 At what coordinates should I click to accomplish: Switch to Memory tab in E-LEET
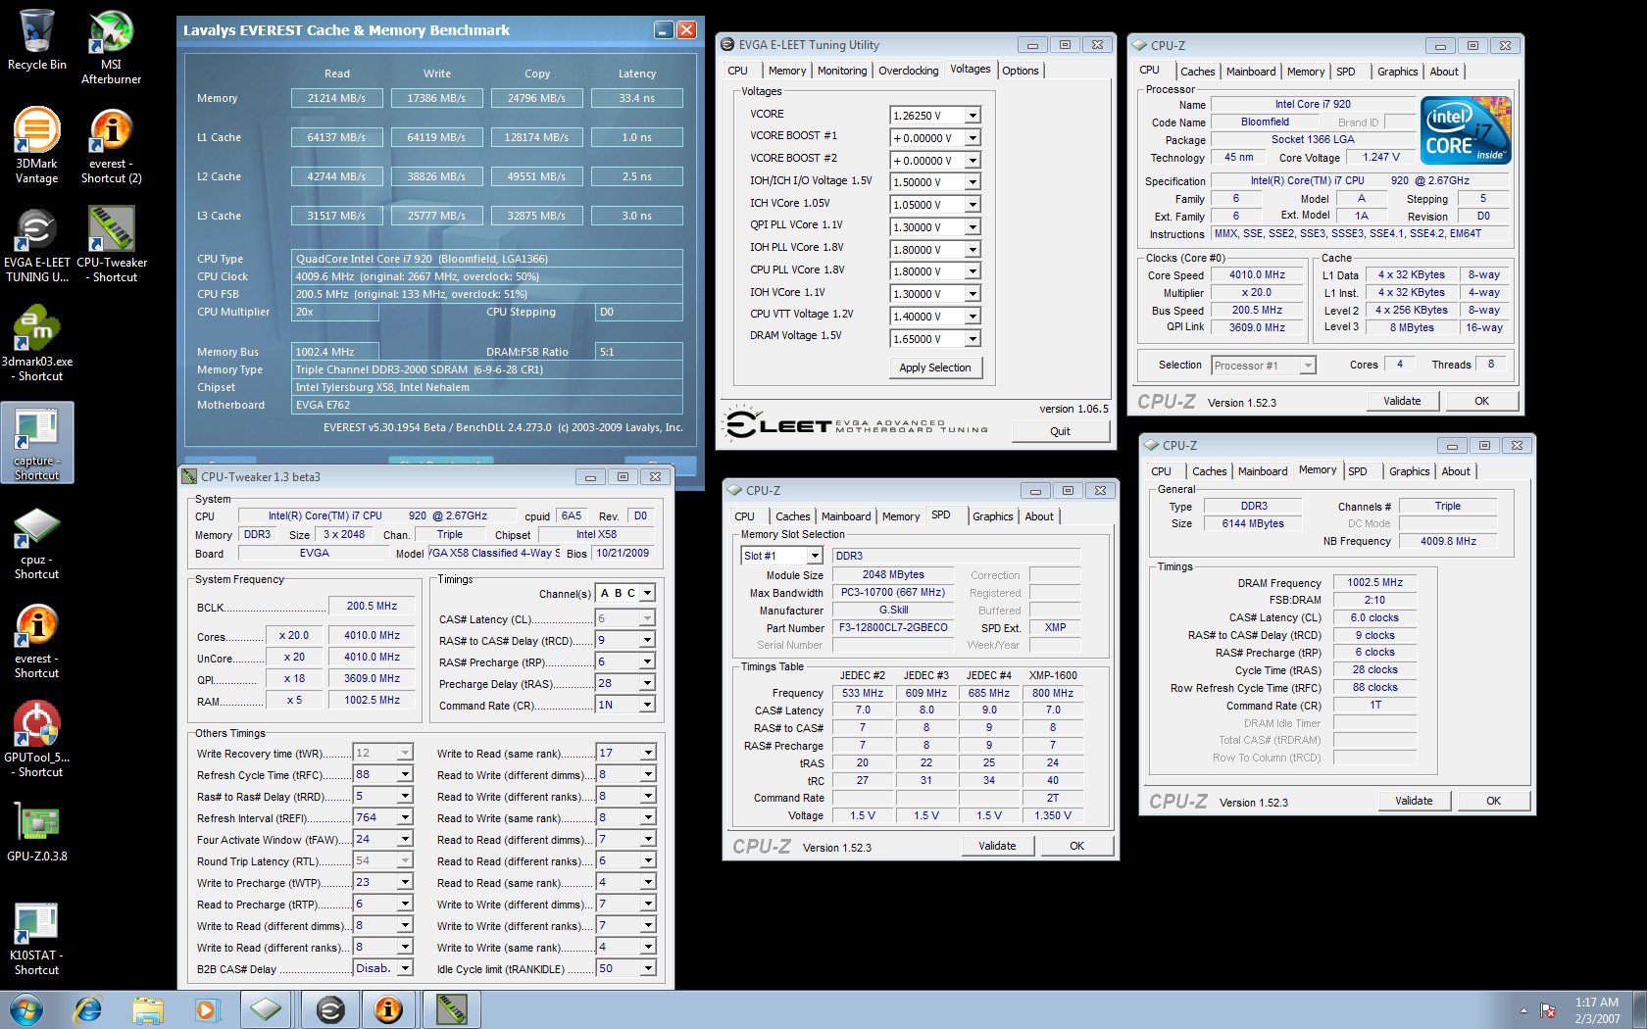point(787,71)
